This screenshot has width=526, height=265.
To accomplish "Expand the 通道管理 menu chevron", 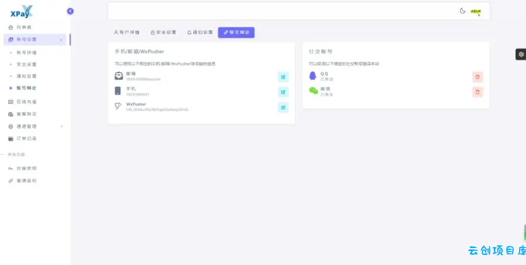I will click(x=61, y=126).
